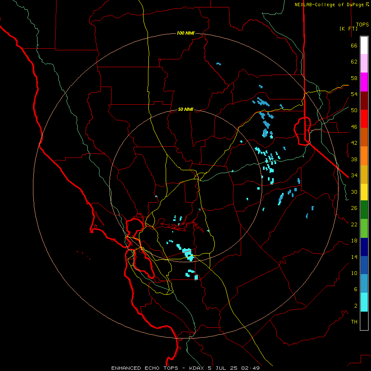Click the "TOPS" legend heading
Viewport: 371px width, 371px height.
pos(362,25)
